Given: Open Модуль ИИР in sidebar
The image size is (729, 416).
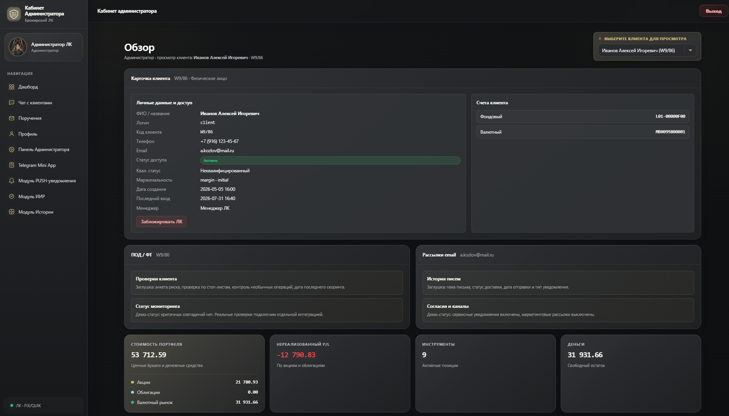Looking at the screenshot, I should click(x=44, y=197).
